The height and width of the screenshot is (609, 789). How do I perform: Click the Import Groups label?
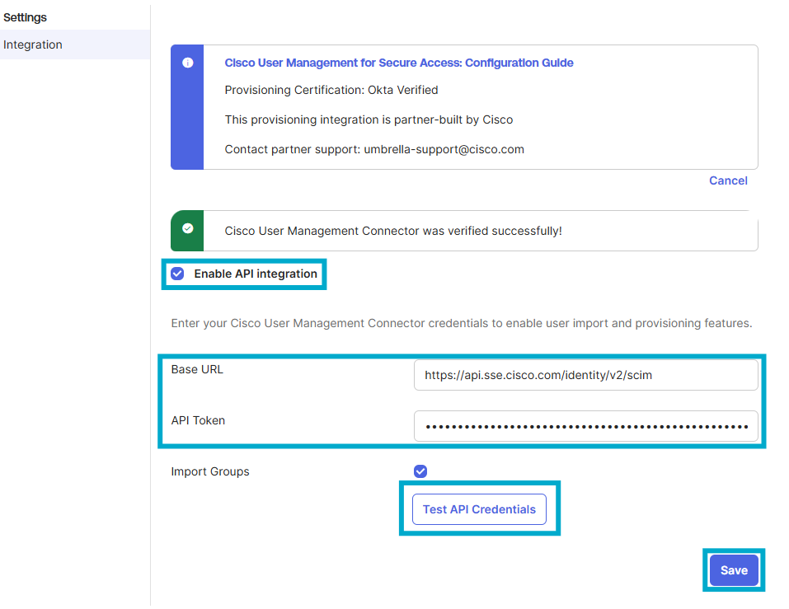click(x=210, y=471)
